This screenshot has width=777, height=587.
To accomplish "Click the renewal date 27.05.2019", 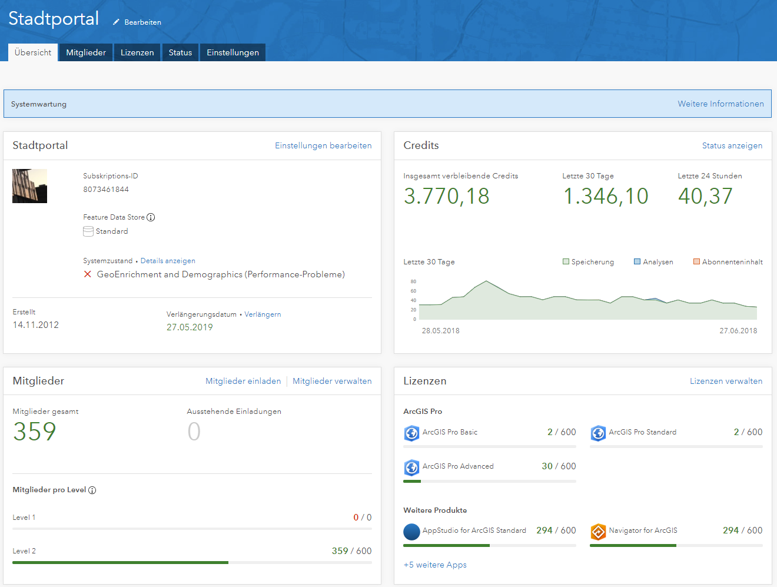I will (x=190, y=327).
